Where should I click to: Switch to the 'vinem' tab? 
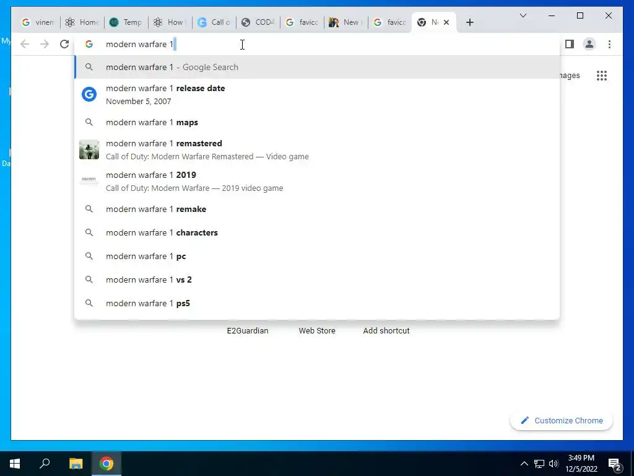tap(38, 22)
